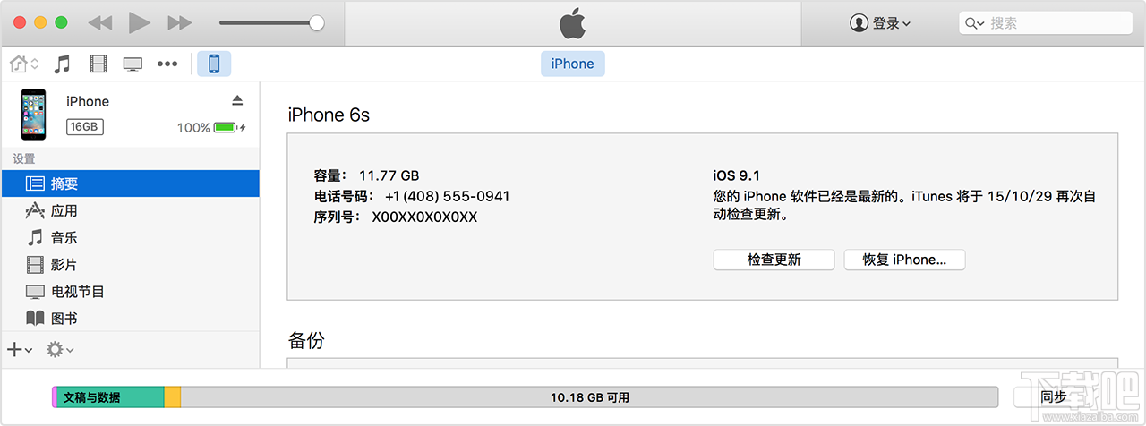Click the 备份 section heading
Image resolution: width=1146 pixels, height=426 pixels.
(x=305, y=341)
